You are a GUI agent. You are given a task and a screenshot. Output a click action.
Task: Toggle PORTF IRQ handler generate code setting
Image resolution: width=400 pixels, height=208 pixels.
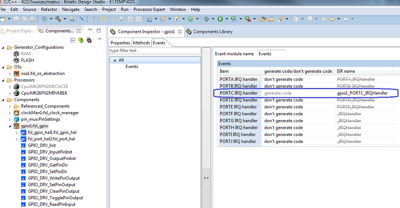pyautogui.click(x=298, y=114)
